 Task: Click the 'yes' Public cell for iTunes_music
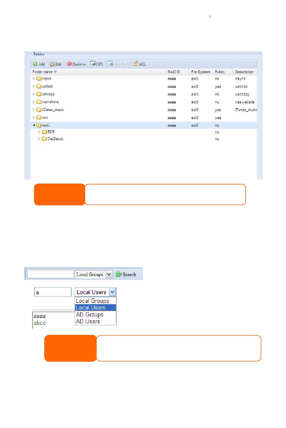pyautogui.click(x=218, y=110)
